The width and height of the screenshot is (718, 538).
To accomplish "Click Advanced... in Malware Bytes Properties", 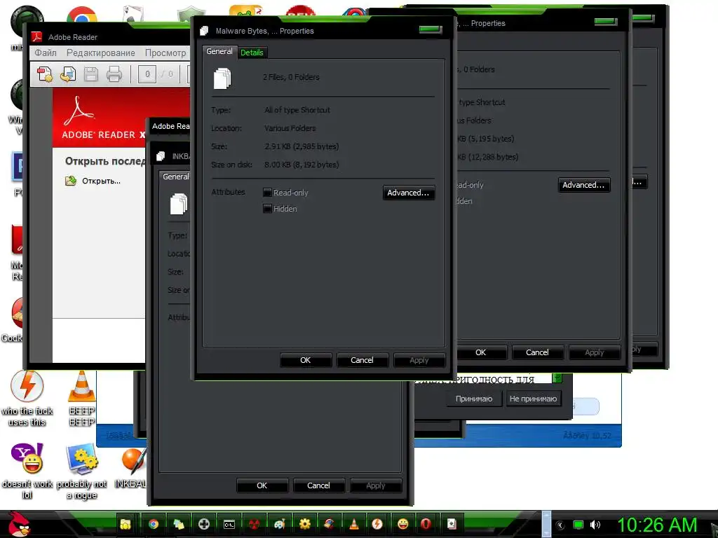I will [x=409, y=193].
